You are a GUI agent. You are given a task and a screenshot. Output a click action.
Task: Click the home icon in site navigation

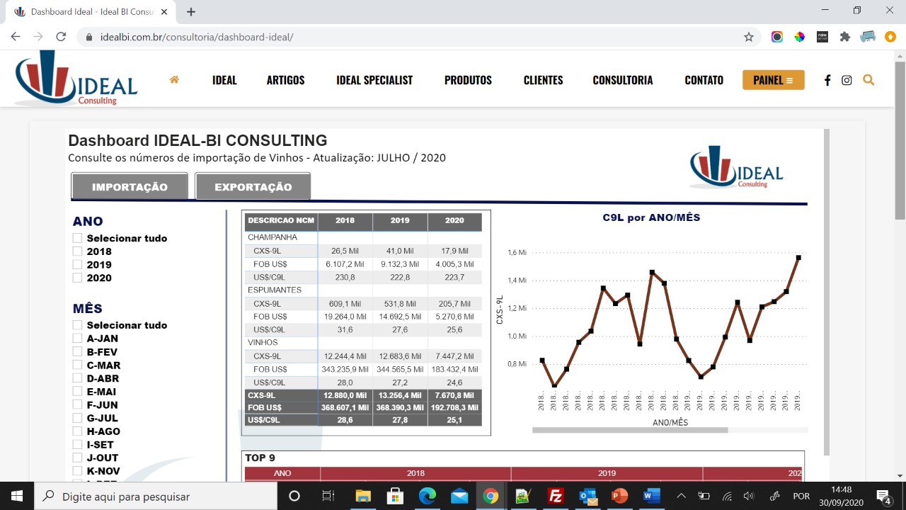174,79
